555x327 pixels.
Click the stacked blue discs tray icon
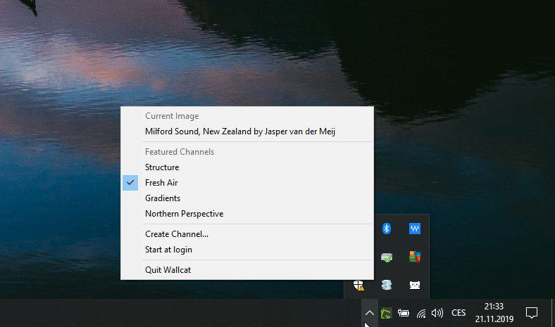click(387, 285)
